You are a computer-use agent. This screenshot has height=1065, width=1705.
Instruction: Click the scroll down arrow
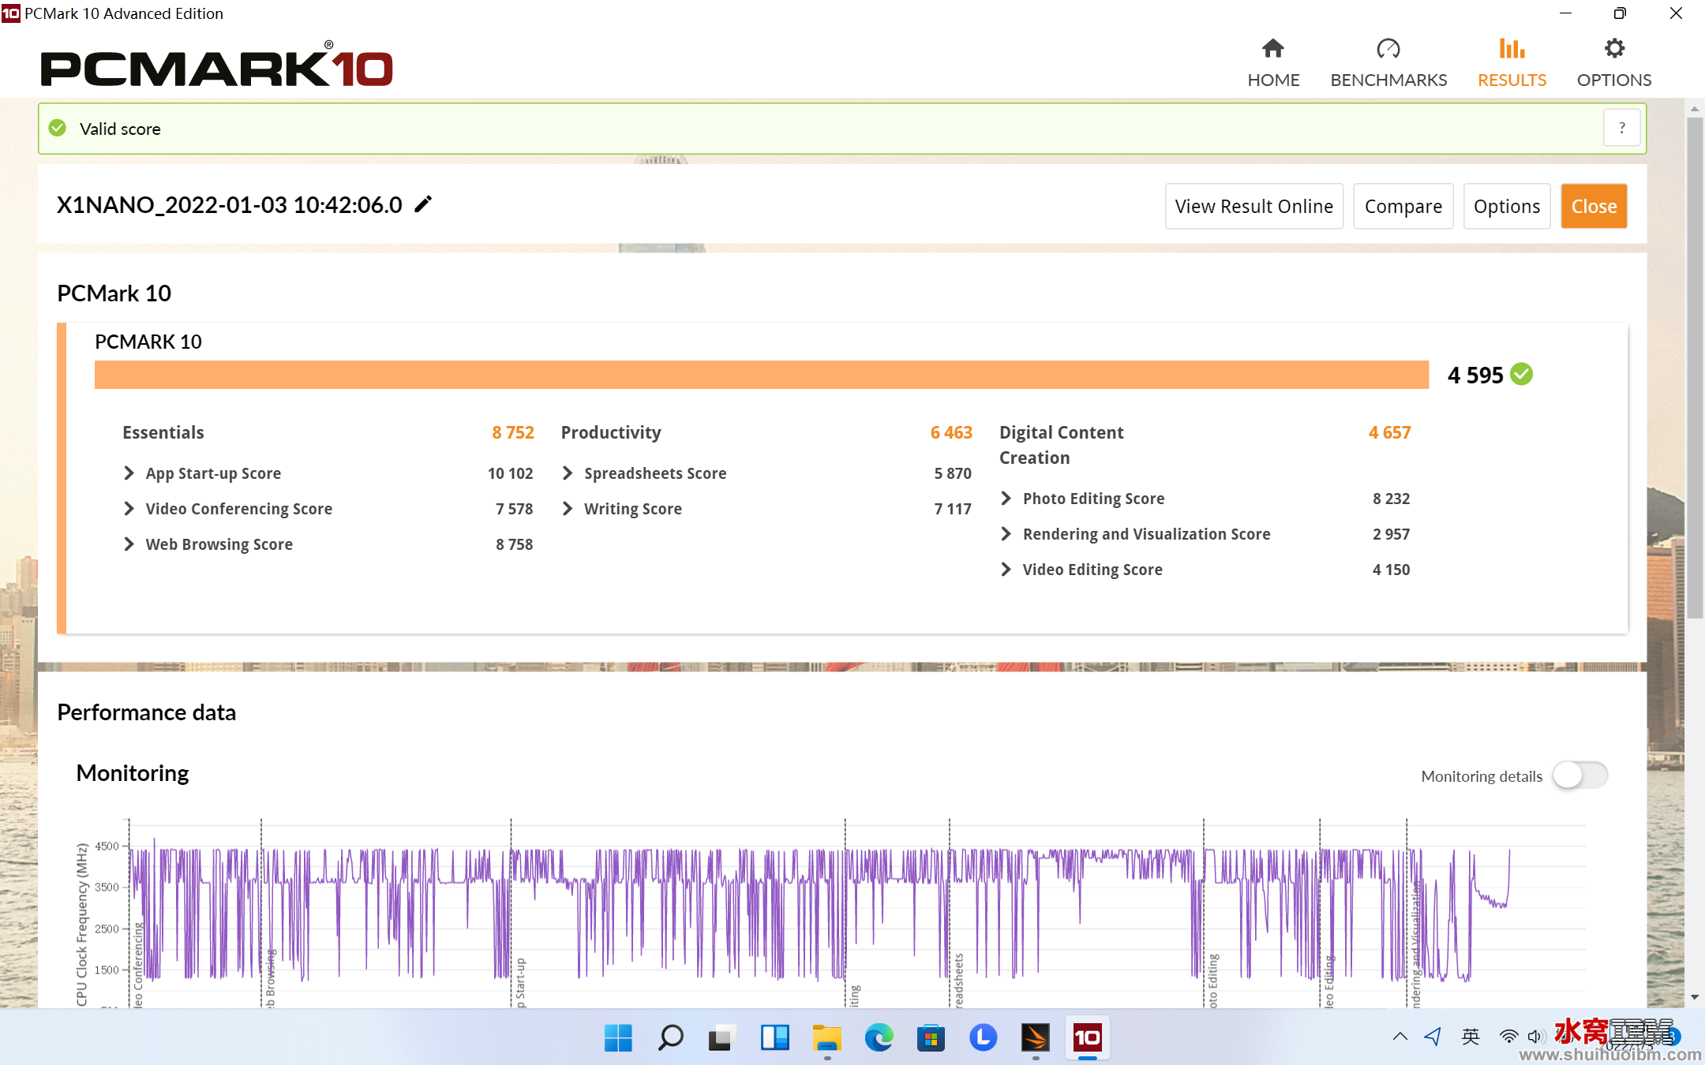(1694, 997)
